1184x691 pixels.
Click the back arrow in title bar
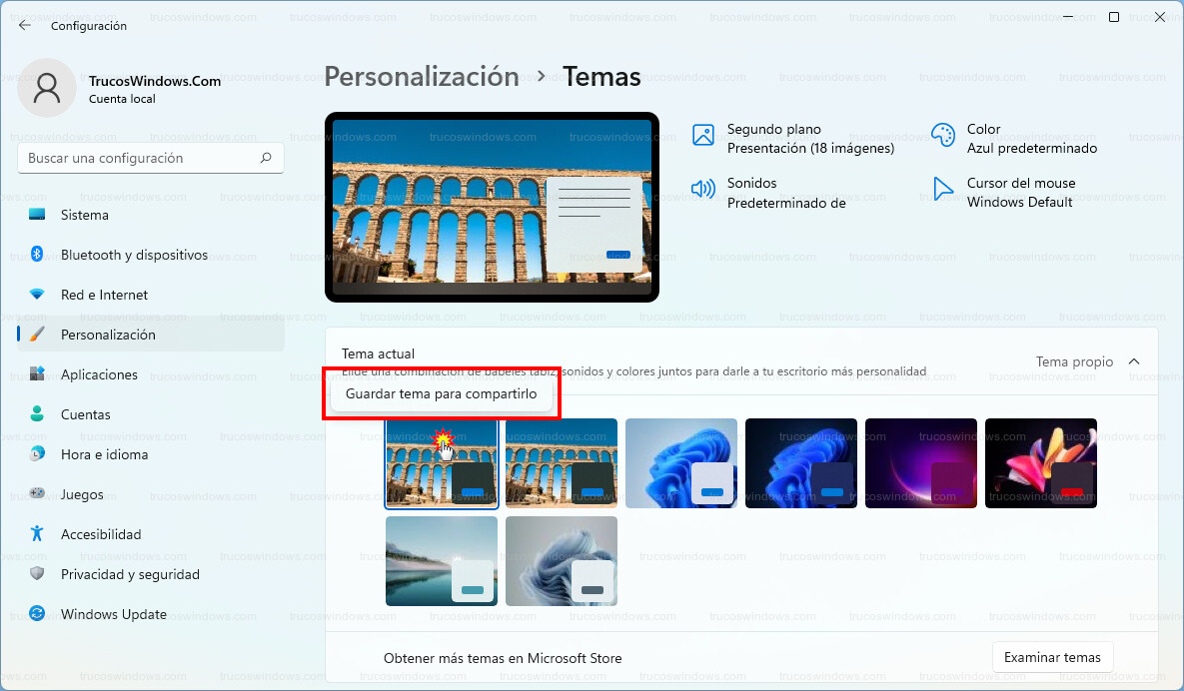pos(25,26)
